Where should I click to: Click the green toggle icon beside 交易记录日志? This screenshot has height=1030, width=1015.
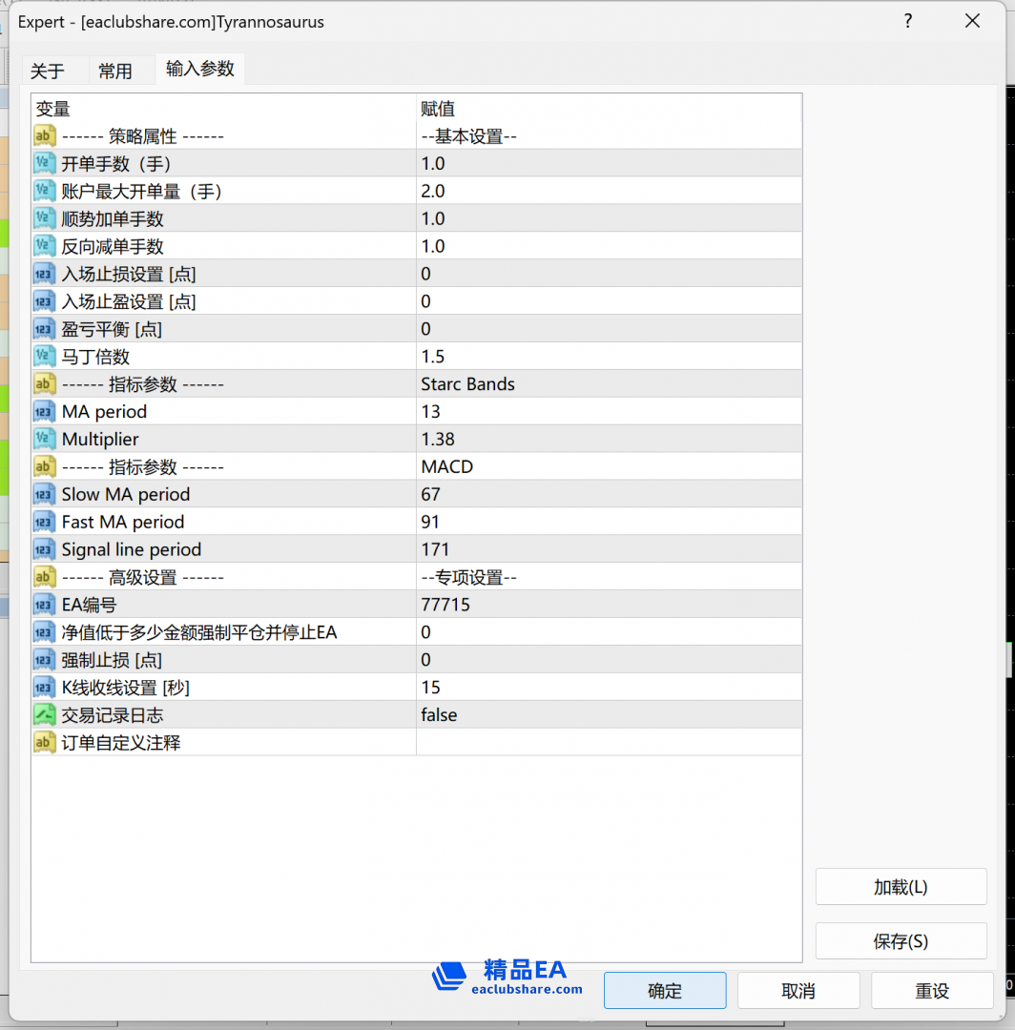click(44, 714)
